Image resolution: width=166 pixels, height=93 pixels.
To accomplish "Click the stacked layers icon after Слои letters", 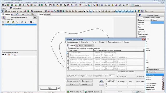I will click(135, 11).
